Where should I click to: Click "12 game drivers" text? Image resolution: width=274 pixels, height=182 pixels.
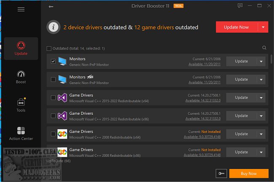coord(154,27)
